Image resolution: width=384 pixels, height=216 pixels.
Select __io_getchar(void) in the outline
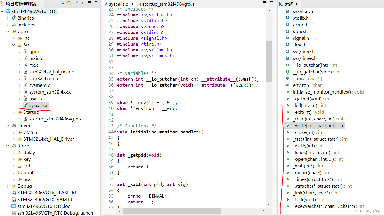pyautogui.click(x=317, y=72)
